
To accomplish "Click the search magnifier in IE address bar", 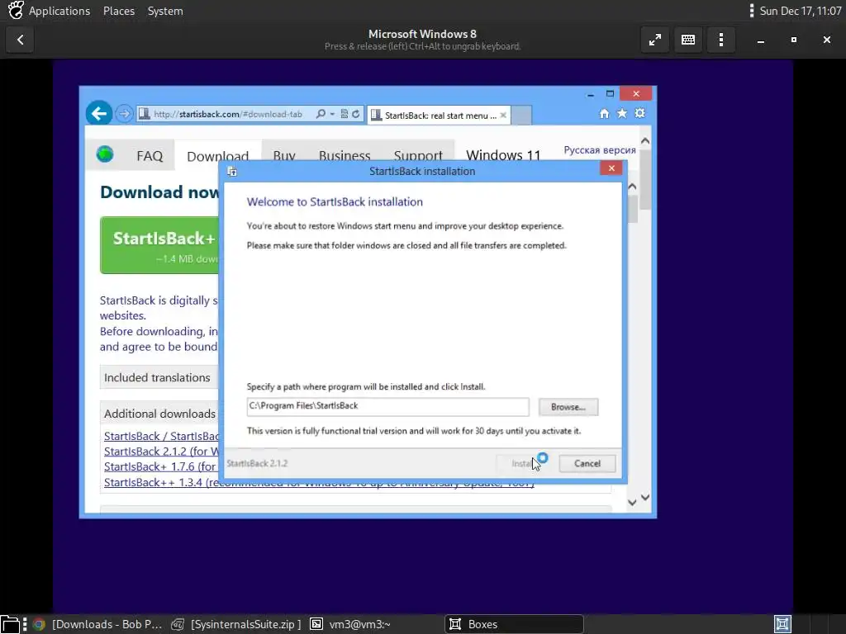I will 321,114.
